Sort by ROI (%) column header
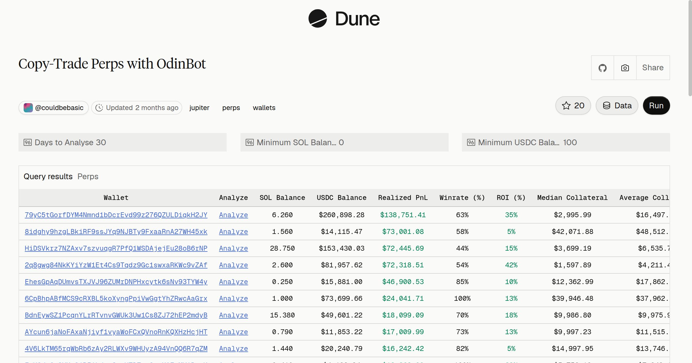The width and height of the screenshot is (692, 363). pyautogui.click(x=511, y=198)
